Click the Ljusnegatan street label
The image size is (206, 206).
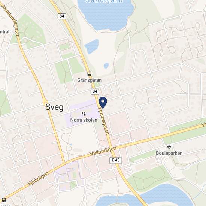click(x=104, y=121)
